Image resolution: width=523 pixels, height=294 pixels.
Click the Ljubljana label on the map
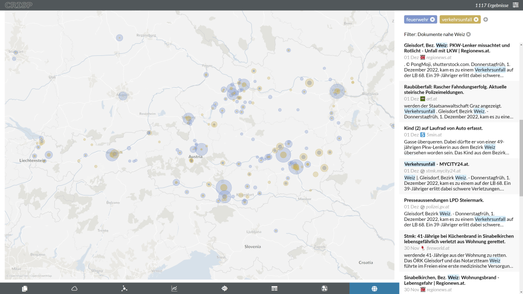pyautogui.click(x=254, y=232)
